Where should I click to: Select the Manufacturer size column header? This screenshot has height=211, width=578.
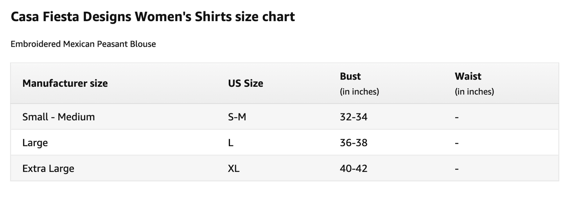click(65, 84)
